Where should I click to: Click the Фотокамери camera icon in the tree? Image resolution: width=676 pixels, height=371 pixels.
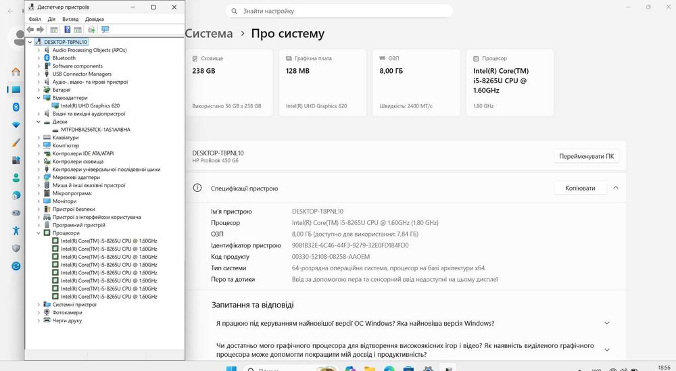click(47, 312)
